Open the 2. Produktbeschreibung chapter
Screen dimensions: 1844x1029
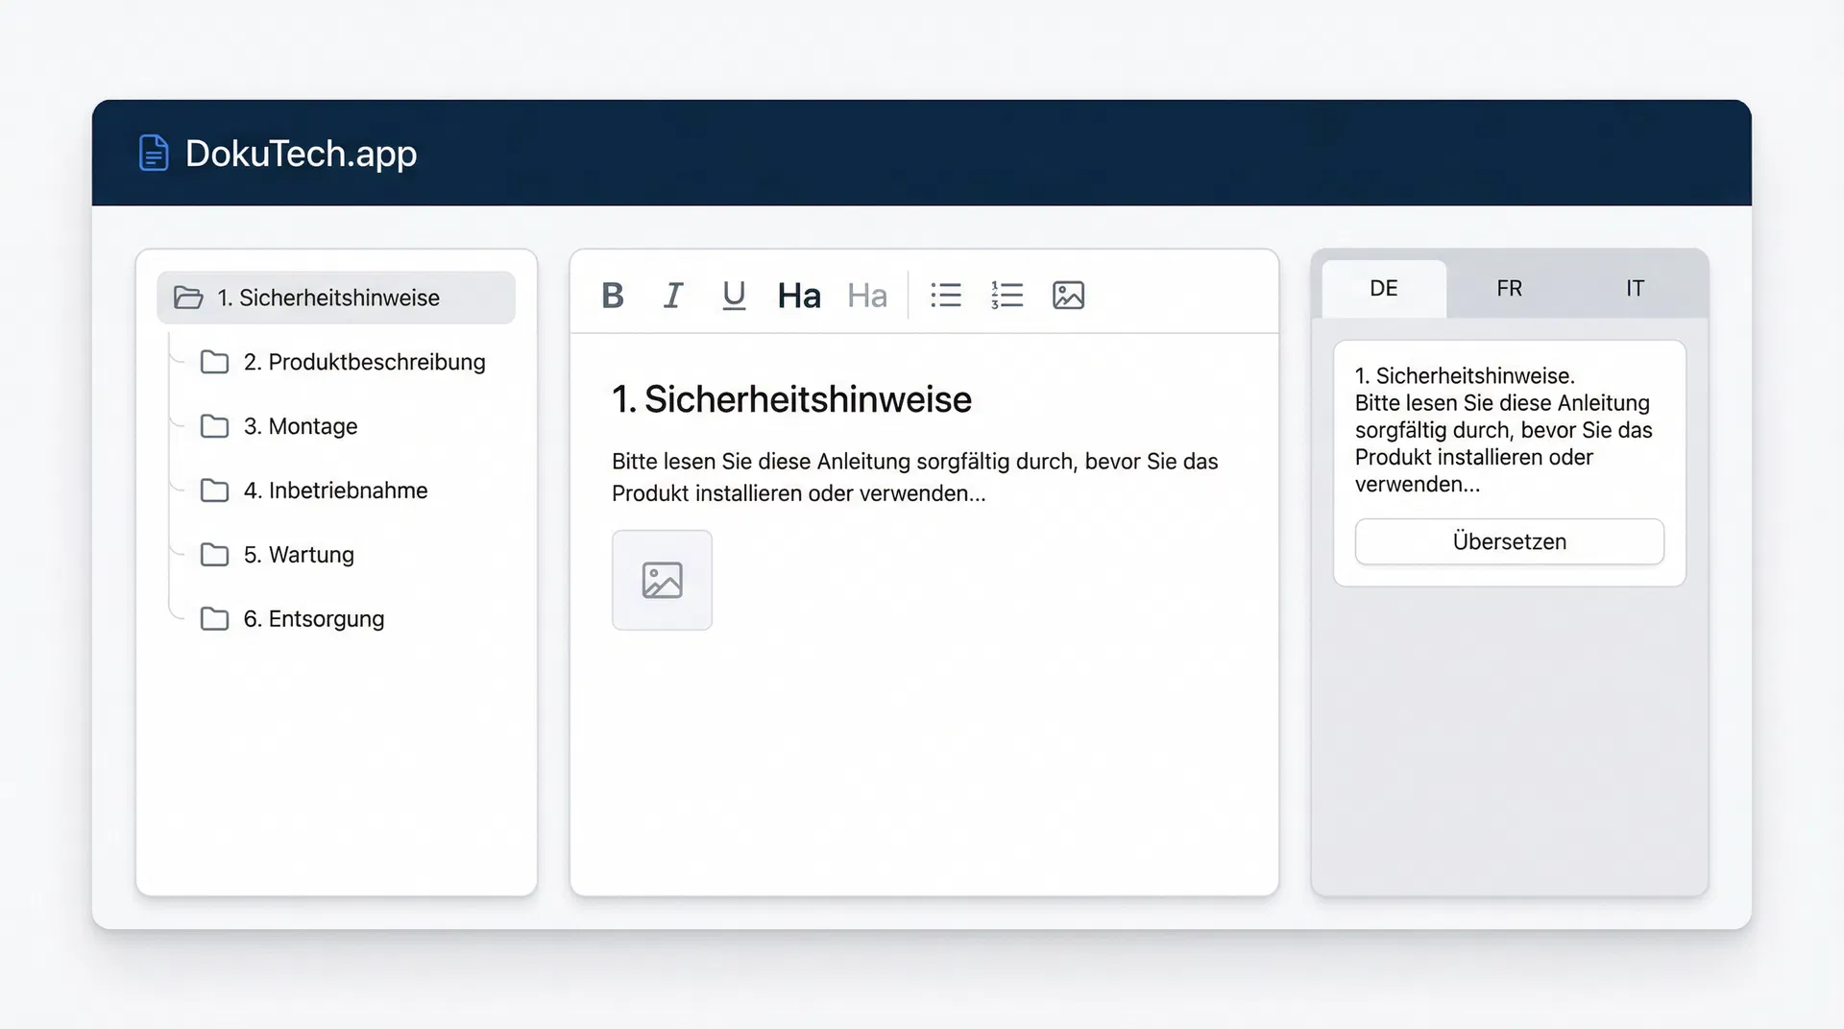pyautogui.click(x=364, y=362)
